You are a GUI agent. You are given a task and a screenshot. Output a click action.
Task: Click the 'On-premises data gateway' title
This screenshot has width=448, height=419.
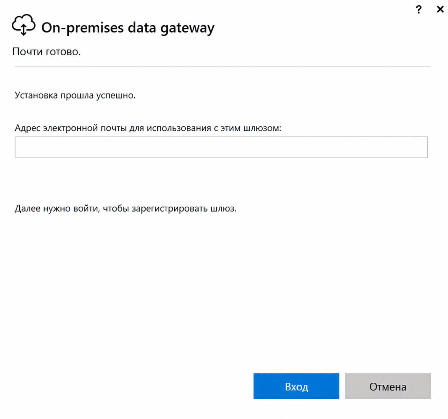(x=128, y=28)
